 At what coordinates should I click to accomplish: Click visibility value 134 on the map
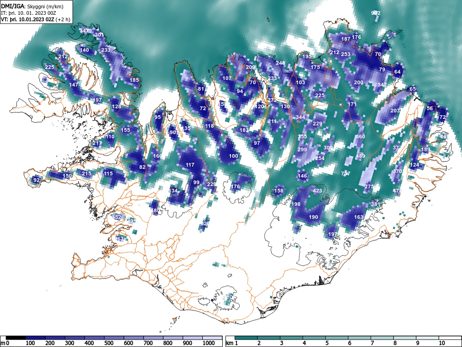pyautogui.click(x=173, y=191)
